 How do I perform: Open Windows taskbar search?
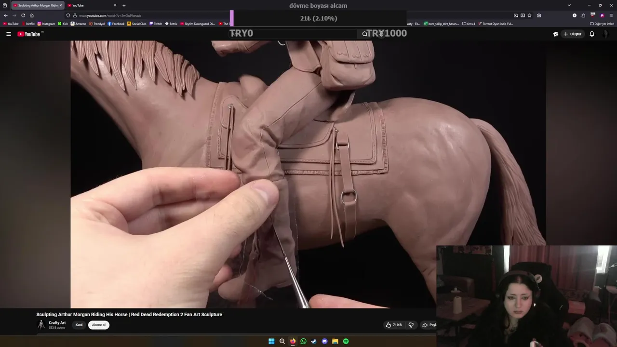pos(282,341)
